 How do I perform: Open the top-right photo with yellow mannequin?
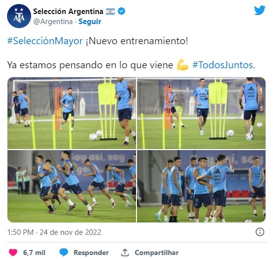(201, 113)
